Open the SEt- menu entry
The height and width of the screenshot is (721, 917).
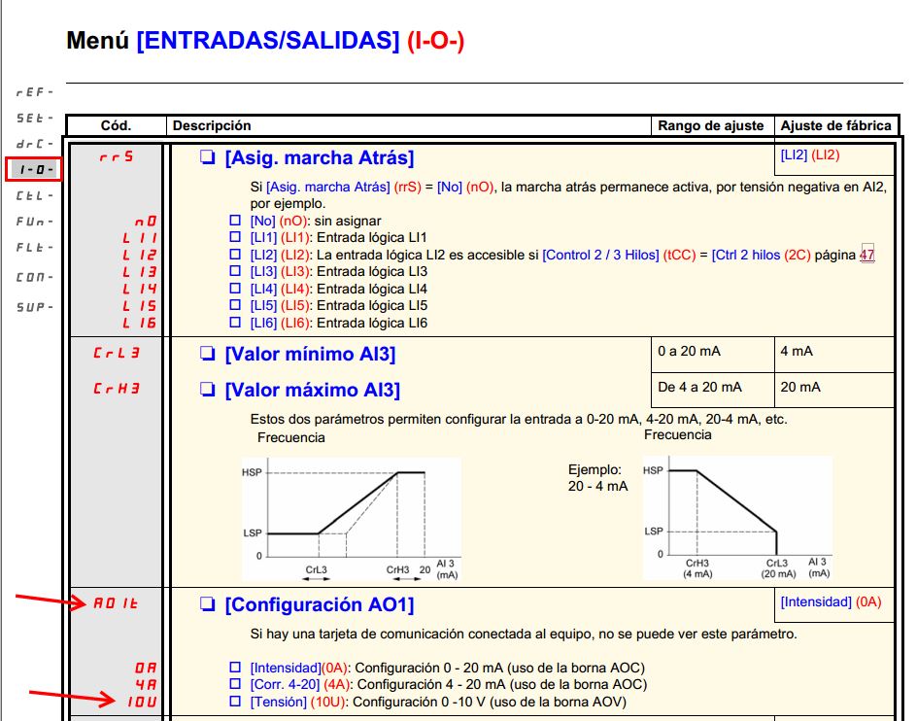34,119
